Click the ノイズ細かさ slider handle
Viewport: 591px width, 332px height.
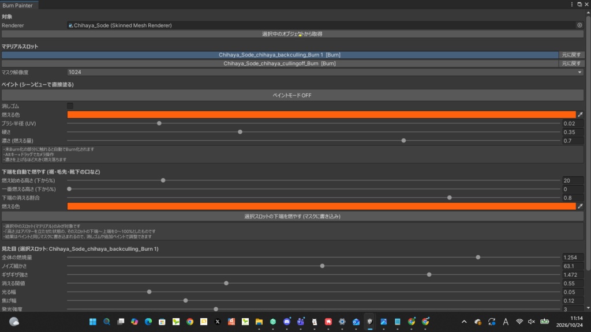322,266
